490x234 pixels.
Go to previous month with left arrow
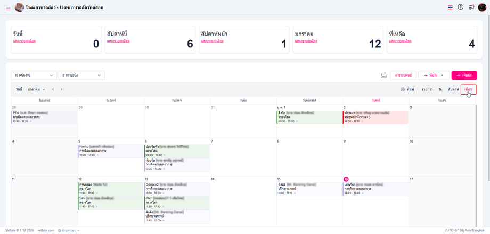[53, 89]
